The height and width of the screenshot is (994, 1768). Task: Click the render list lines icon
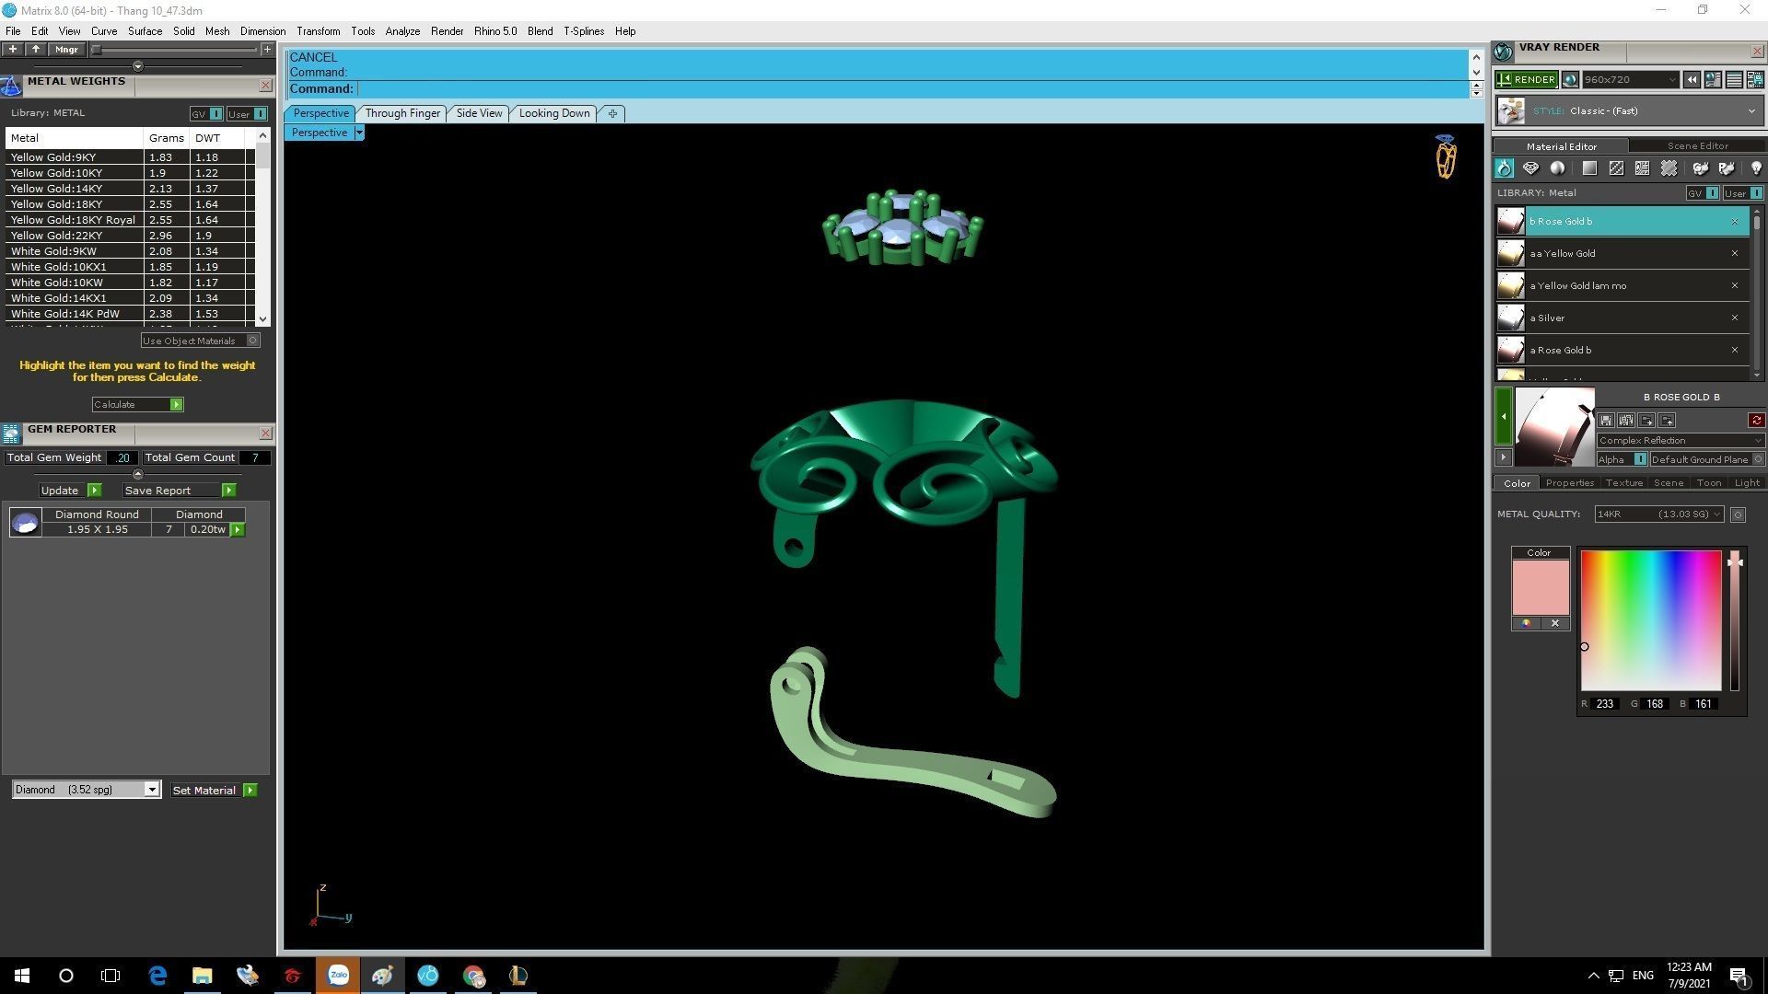(1733, 80)
